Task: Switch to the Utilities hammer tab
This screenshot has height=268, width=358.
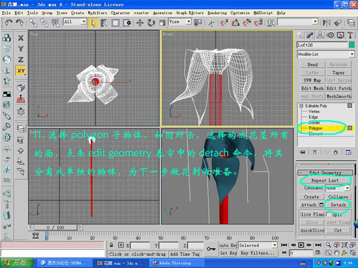Action: 350,35
